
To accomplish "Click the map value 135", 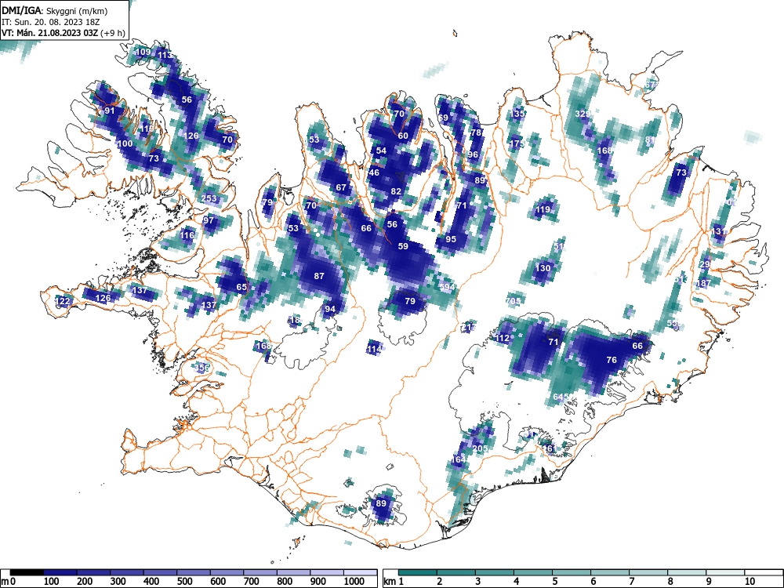I will [517, 114].
